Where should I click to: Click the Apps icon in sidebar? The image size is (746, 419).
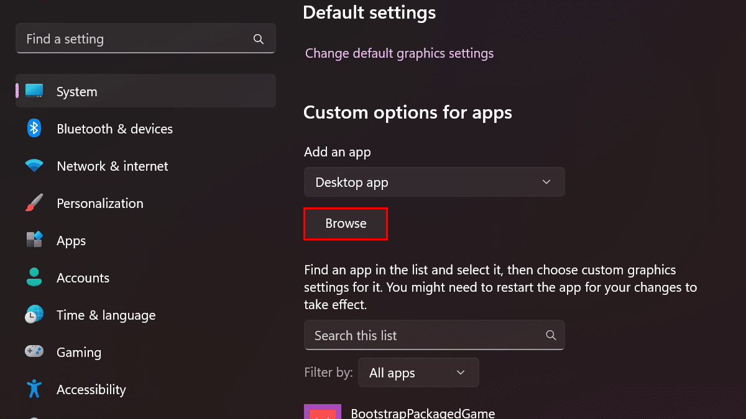tap(34, 240)
